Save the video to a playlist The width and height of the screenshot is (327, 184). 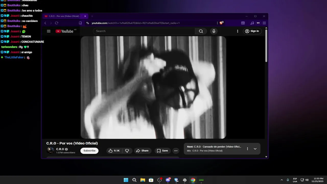click(162, 151)
